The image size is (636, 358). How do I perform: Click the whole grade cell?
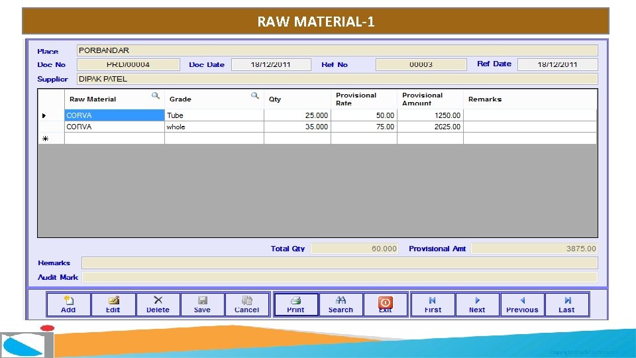[x=214, y=127]
